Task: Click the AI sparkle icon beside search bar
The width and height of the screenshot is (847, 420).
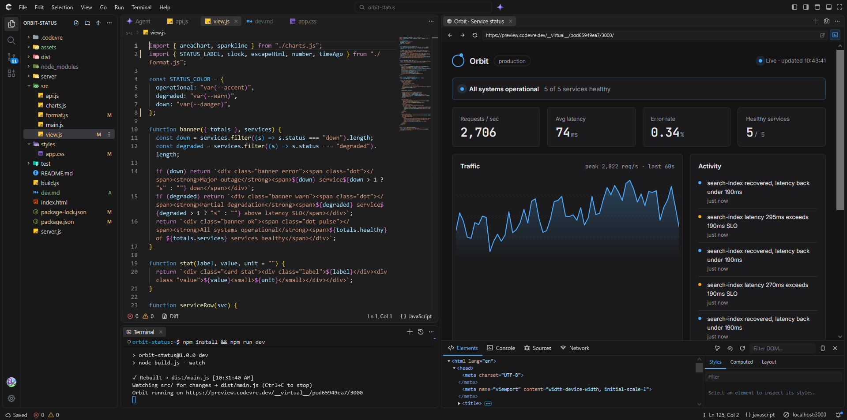Action: pyautogui.click(x=500, y=7)
